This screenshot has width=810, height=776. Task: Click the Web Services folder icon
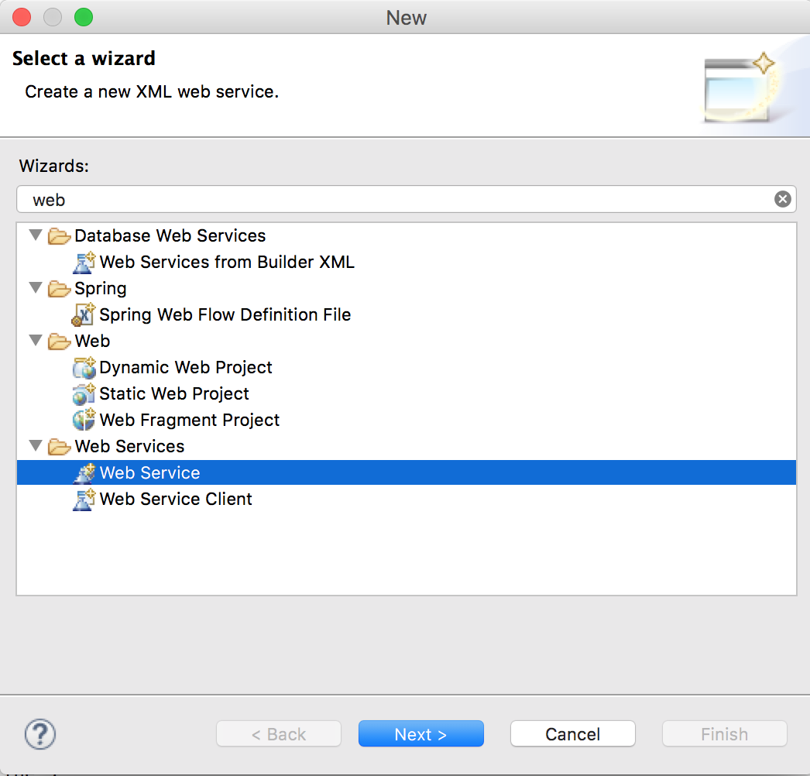click(60, 446)
